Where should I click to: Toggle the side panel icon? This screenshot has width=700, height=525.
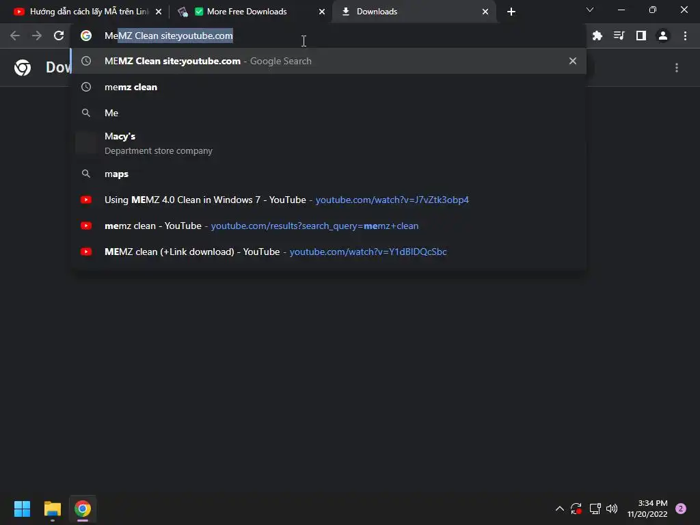coord(641,36)
